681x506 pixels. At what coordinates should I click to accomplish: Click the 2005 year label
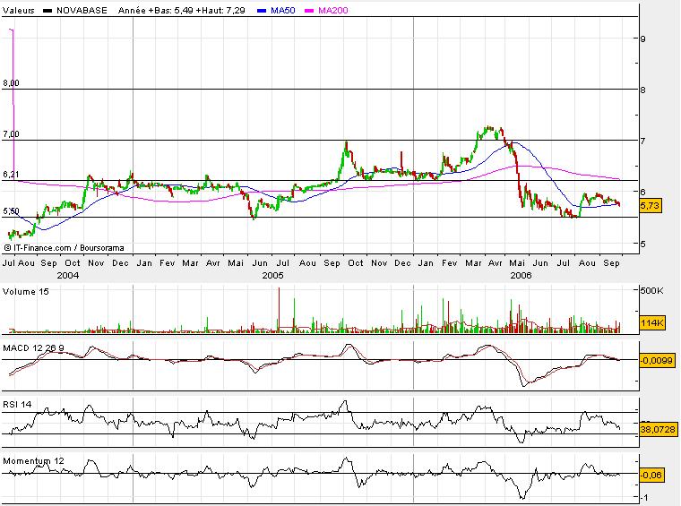pyautogui.click(x=272, y=276)
